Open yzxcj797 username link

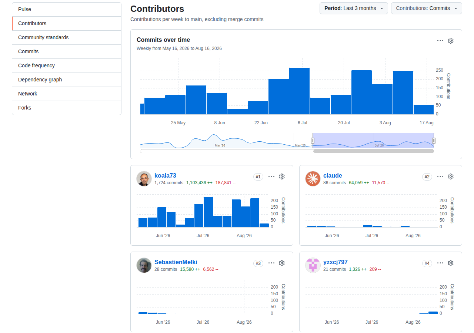(x=336, y=262)
